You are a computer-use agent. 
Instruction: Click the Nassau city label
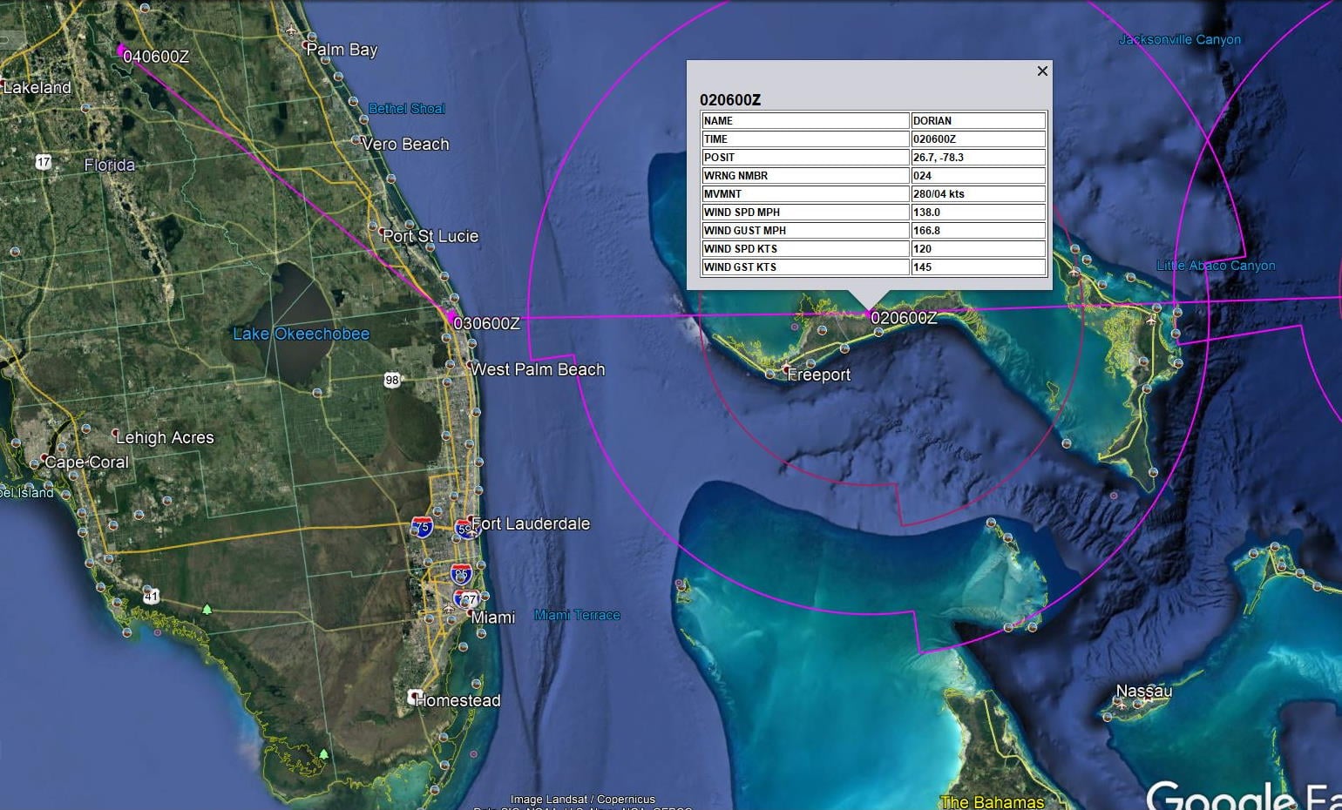tap(1143, 691)
